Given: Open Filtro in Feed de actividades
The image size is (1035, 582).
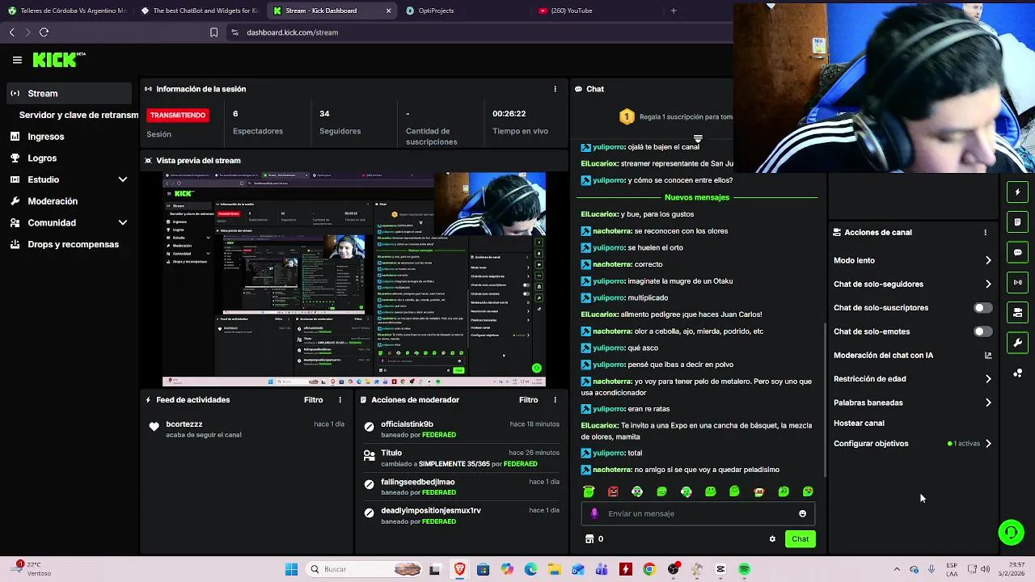Looking at the screenshot, I should click(x=313, y=400).
